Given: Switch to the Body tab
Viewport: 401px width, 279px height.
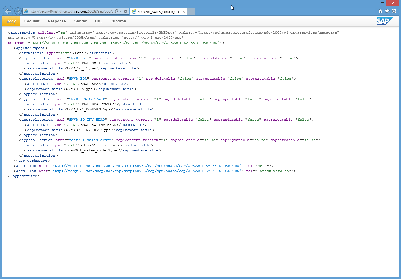Looking at the screenshot, I should tap(11, 21).
